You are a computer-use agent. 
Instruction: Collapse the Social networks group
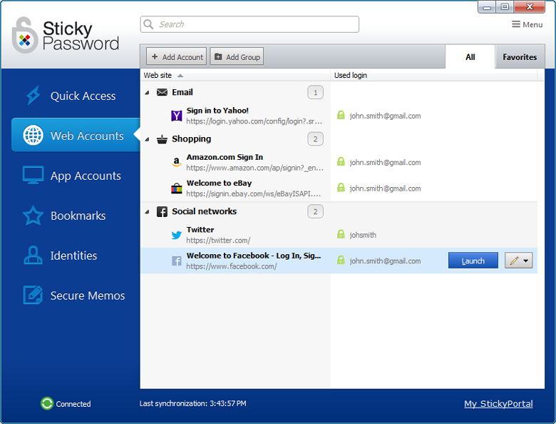pos(148,212)
